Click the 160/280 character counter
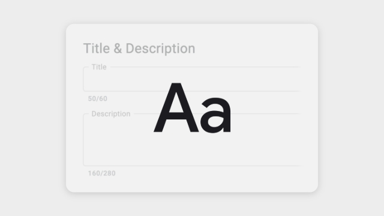 pyautogui.click(x=101, y=173)
